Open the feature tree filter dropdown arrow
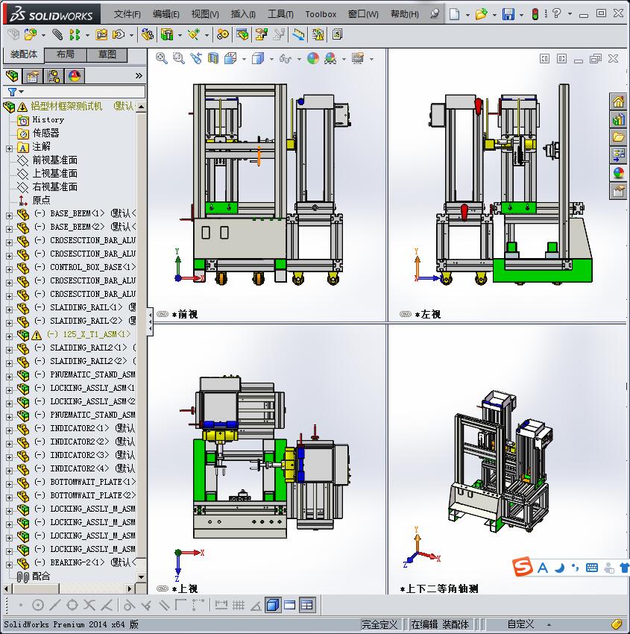 coord(22,92)
